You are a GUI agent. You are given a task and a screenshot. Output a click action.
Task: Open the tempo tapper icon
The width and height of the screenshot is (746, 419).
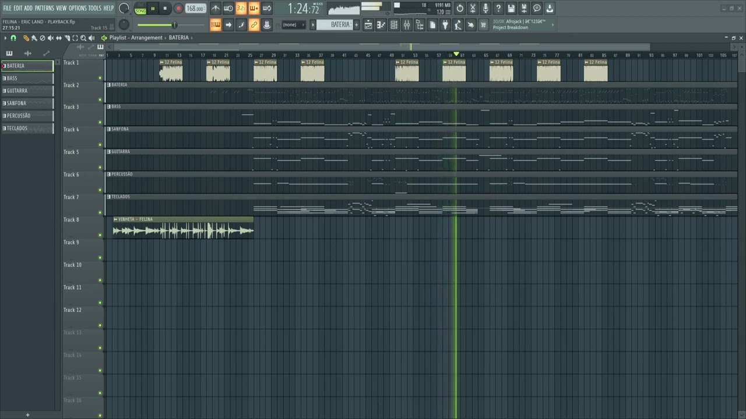tap(458, 24)
